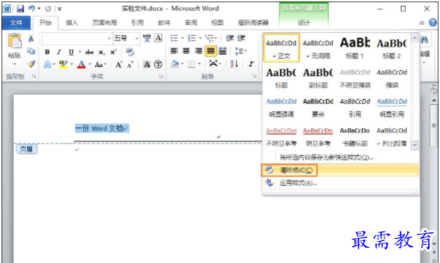The image size is (440, 263).
Task: Choose 清除格式(C) Clear Formatting menu entry
Action: [340, 170]
